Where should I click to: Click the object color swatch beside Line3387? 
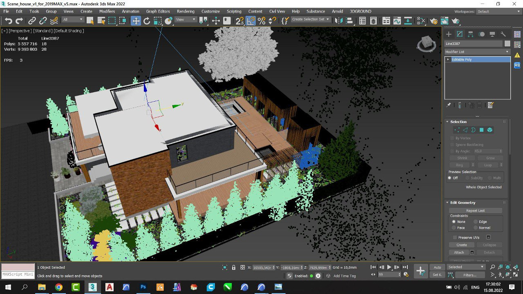507,44
